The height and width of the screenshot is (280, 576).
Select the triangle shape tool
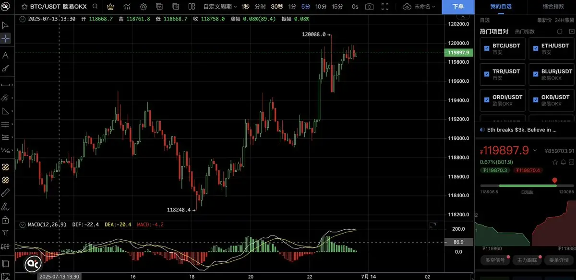click(5, 111)
